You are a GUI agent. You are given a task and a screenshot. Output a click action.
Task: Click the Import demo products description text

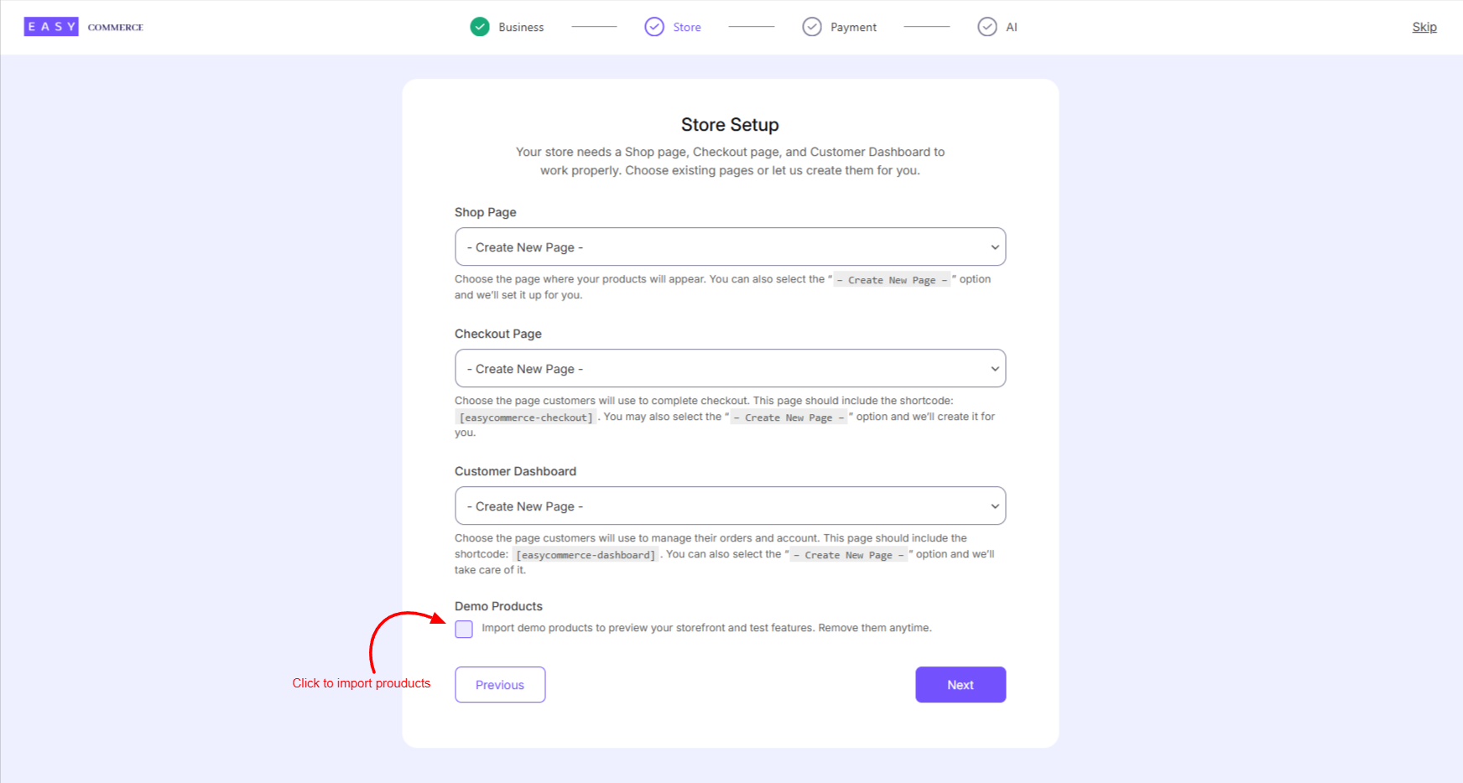click(x=706, y=628)
